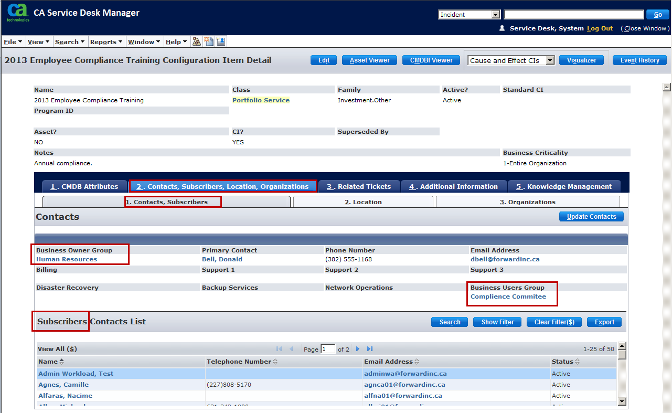
Task: Click the Go search button
Action: pyautogui.click(x=658, y=15)
